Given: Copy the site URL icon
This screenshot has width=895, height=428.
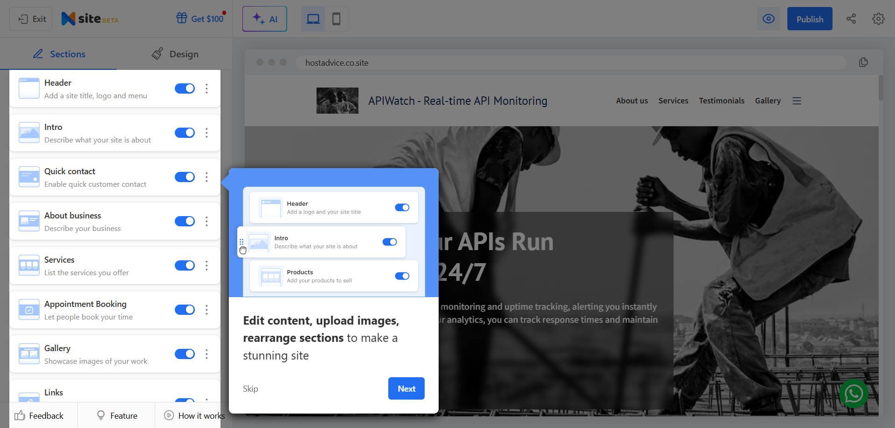Looking at the screenshot, I should point(863,62).
